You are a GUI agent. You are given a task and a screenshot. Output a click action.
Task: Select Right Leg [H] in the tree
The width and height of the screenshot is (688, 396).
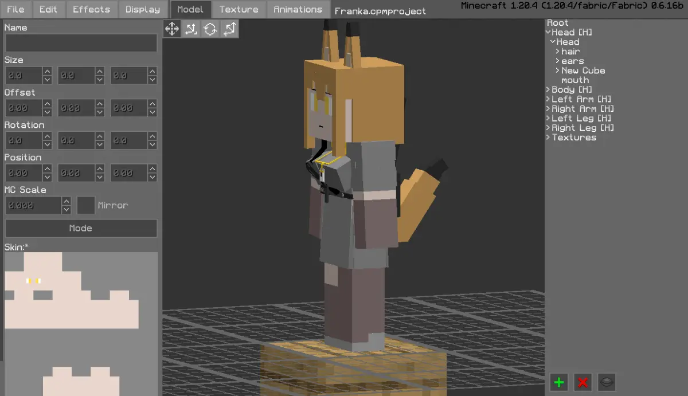tap(583, 128)
